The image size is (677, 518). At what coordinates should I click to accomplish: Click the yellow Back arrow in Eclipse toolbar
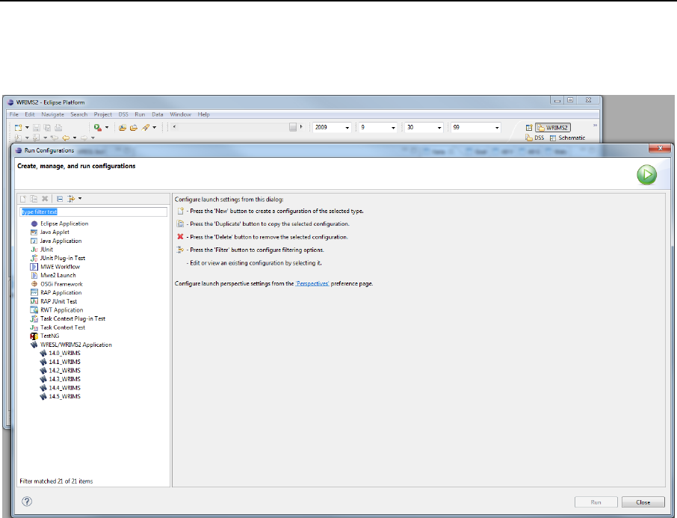66,138
